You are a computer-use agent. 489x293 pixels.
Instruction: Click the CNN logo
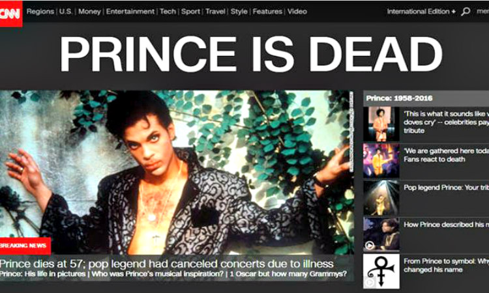[11, 14]
